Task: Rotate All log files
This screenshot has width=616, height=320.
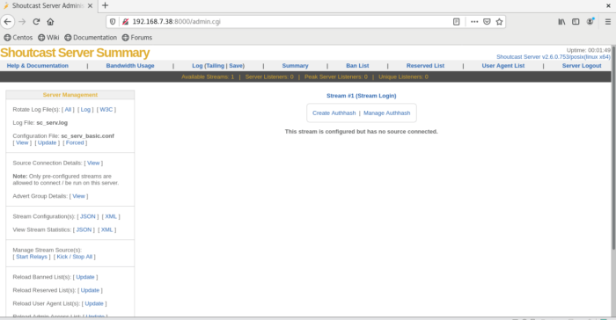Action: coord(68,110)
